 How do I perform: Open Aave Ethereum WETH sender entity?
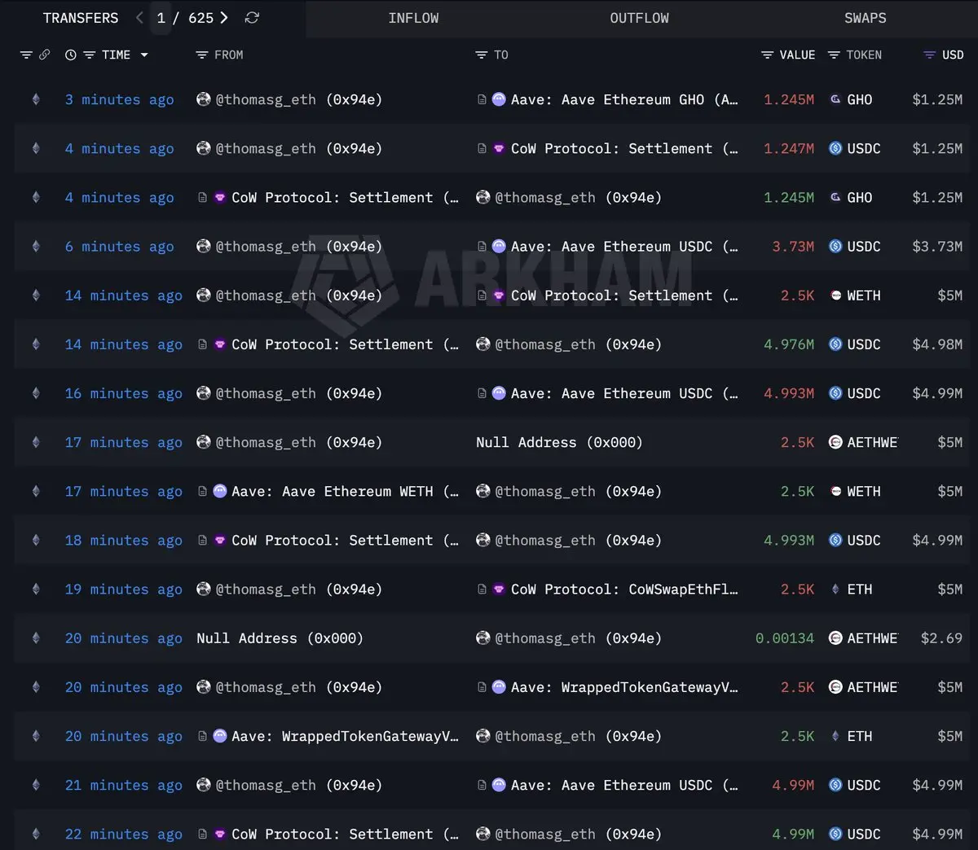coord(345,491)
